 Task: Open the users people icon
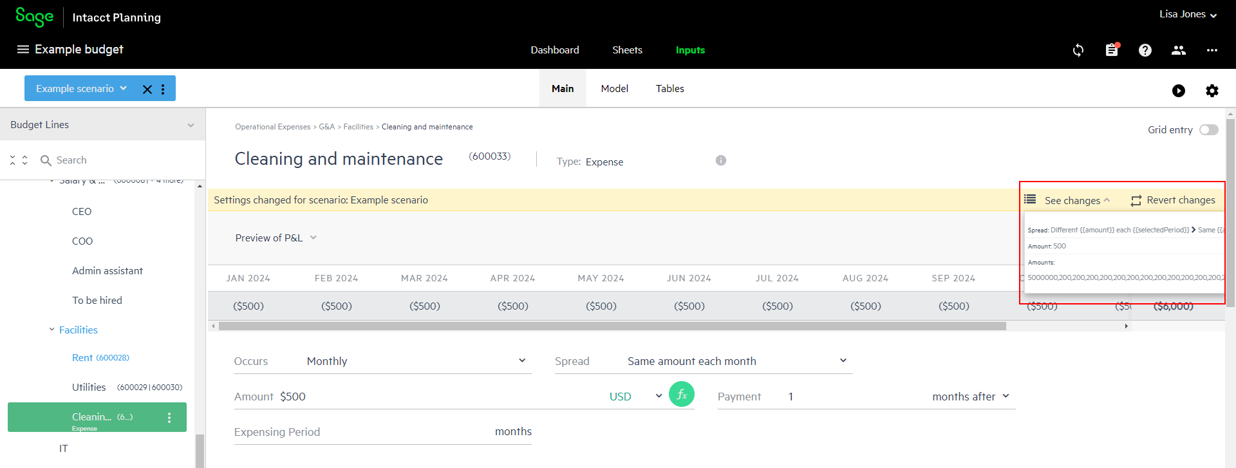tap(1179, 50)
